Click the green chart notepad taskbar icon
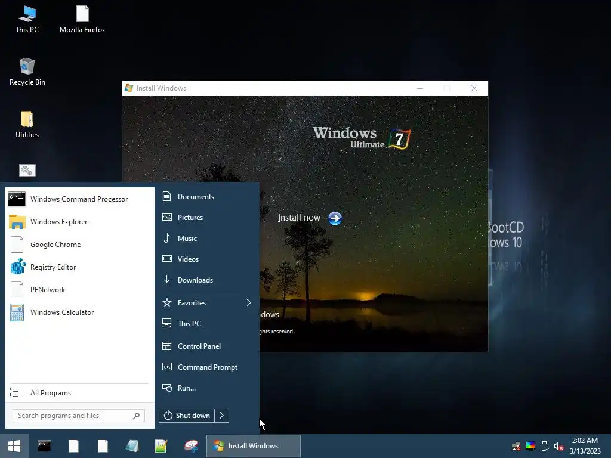This screenshot has height=458, width=611. [161, 446]
